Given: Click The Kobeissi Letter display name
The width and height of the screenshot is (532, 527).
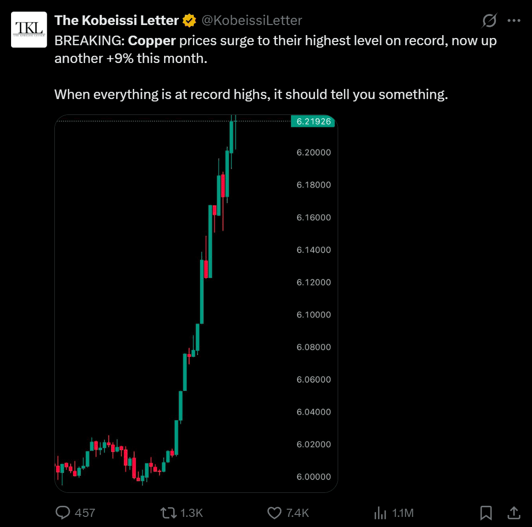Looking at the screenshot, I should (x=116, y=20).
